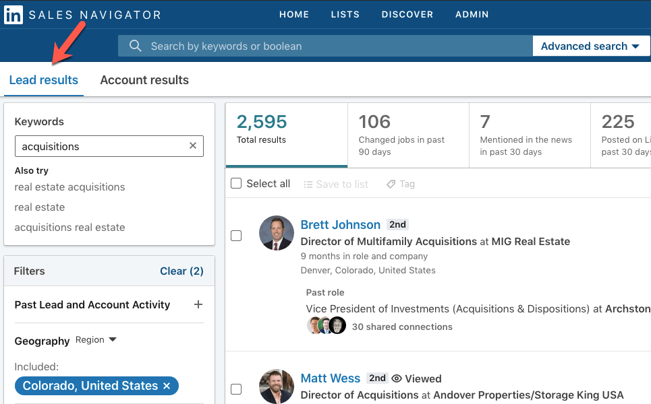Open the DISCOVER menu
The width and height of the screenshot is (651, 404).
pos(407,15)
